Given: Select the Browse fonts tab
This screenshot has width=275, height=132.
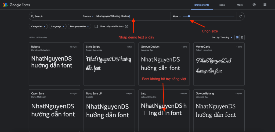Looking at the screenshot, I should click(202, 5).
